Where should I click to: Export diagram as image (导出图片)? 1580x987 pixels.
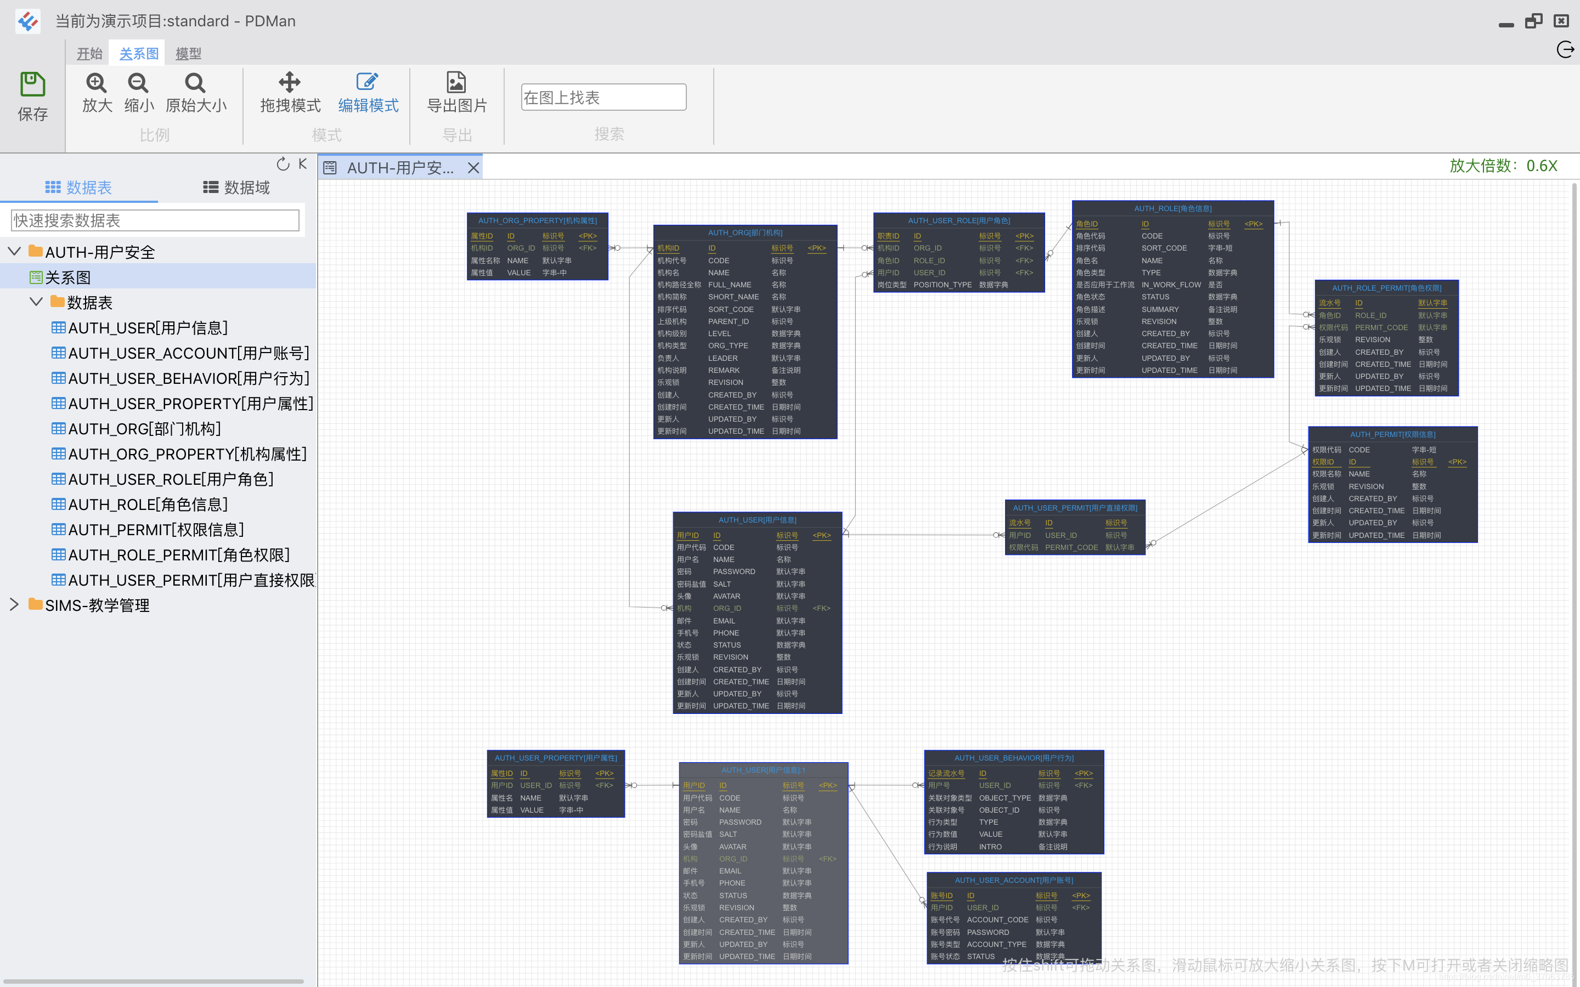click(457, 93)
